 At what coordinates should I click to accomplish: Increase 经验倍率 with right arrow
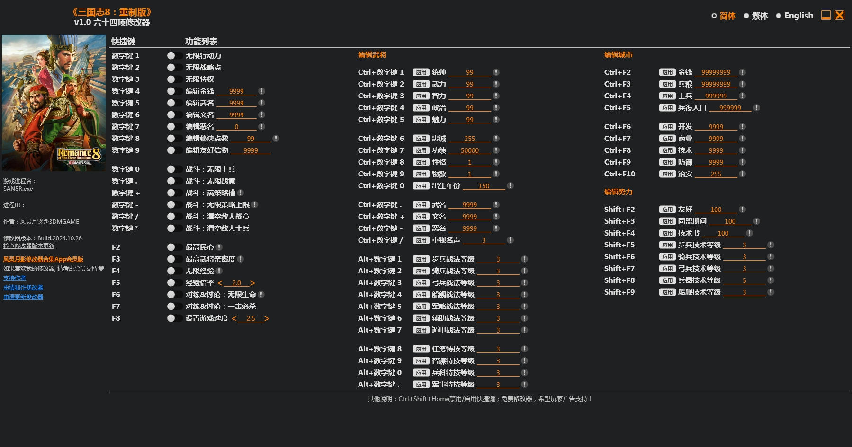pos(252,283)
